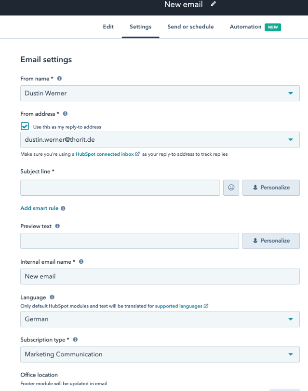Open the emoji picker for subject line

[231, 188]
